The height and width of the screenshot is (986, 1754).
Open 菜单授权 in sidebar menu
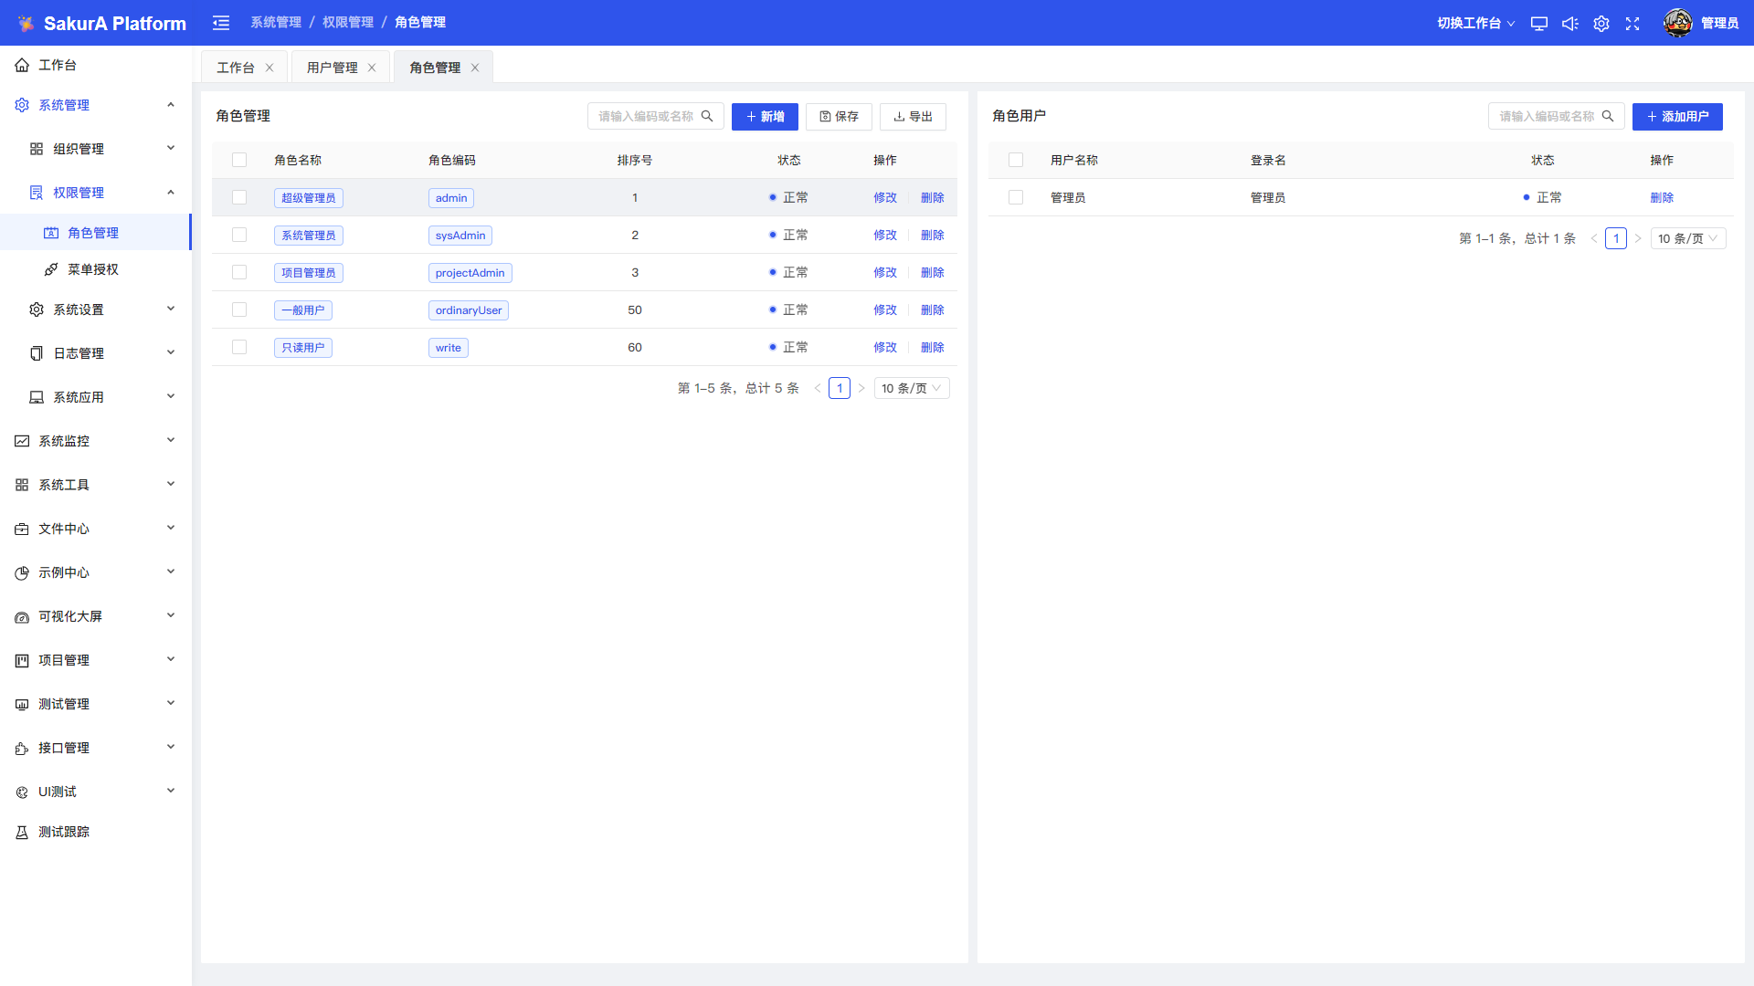(x=93, y=270)
